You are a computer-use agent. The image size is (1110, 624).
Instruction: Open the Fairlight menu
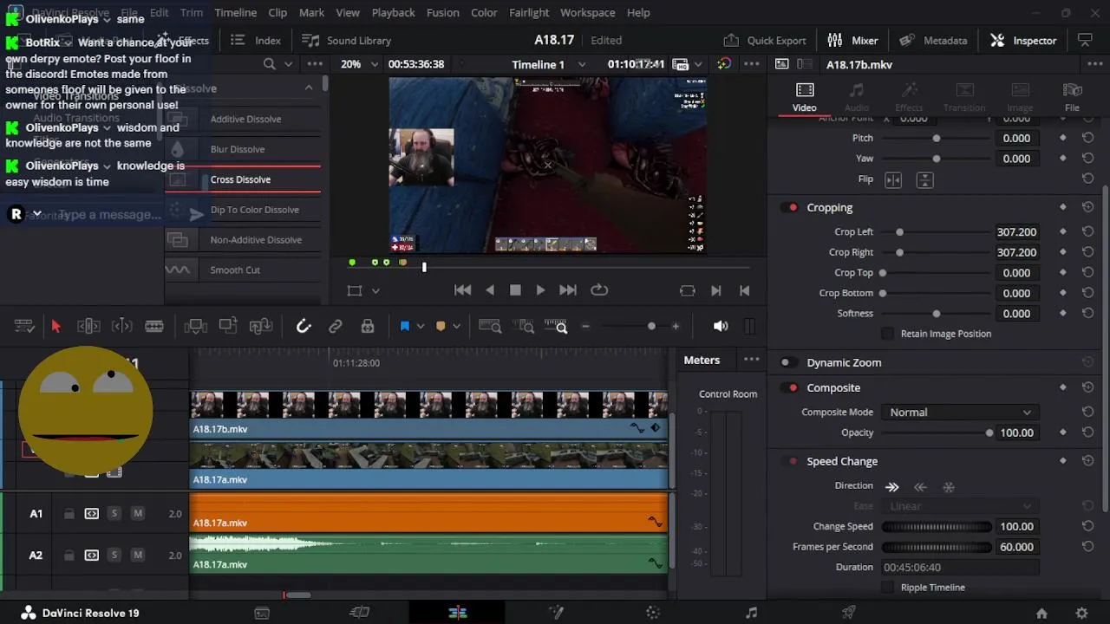point(529,12)
